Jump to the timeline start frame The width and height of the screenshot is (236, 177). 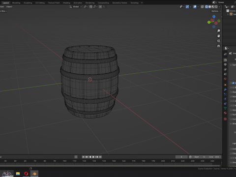coord(83,157)
